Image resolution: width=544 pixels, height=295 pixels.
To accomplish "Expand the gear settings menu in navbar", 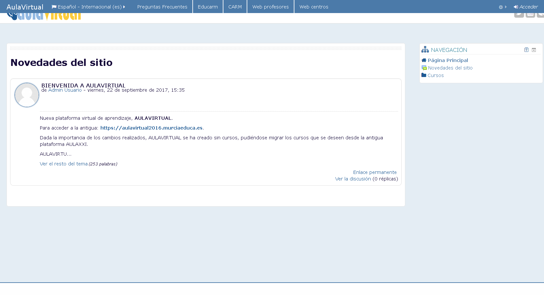I will pyautogui.click(x=502, y=7).
